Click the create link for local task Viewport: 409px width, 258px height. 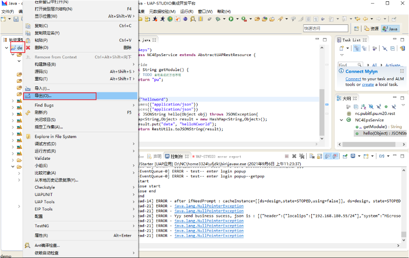tap(368, 85)
